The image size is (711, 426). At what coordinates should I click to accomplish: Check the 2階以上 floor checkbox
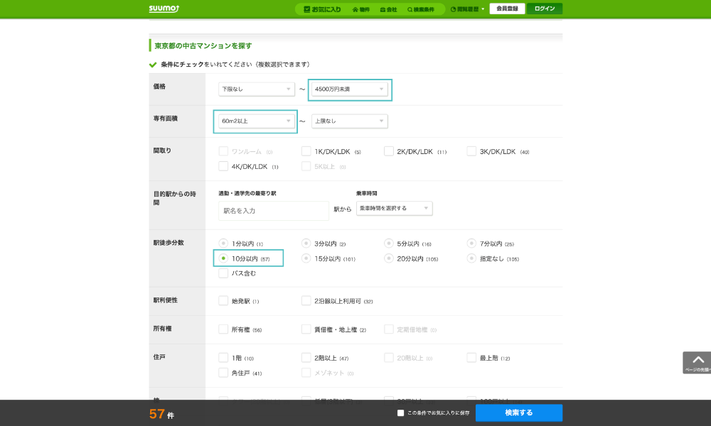coord(306,358)
